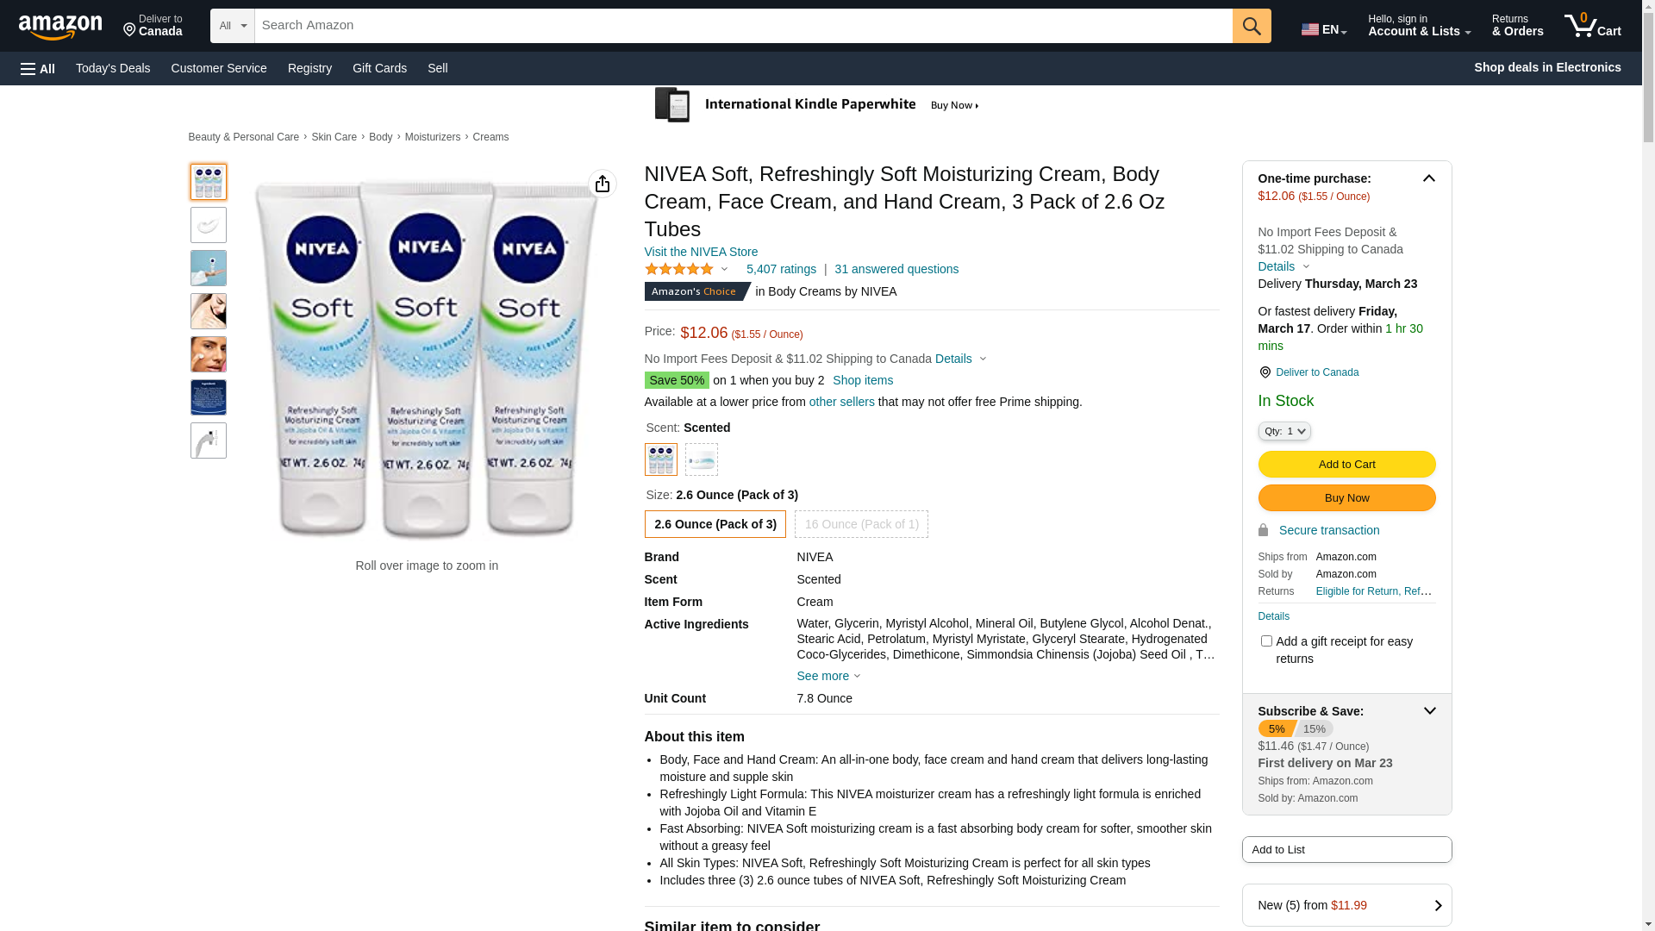
Task: Expand See more active ingredients
Action: pyautogui.click(x=827, y=676)
